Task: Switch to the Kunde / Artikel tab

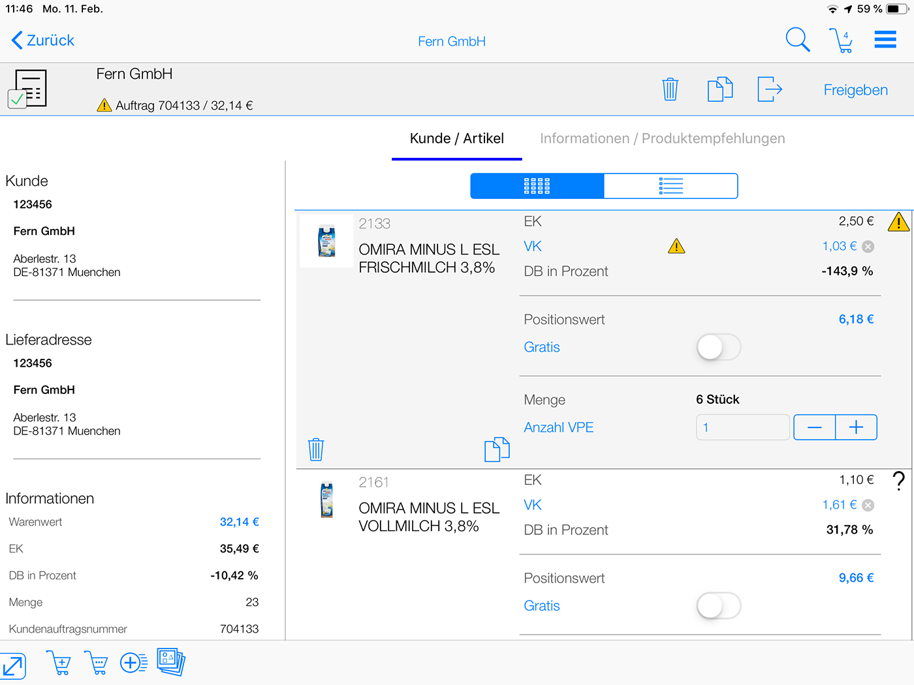Action: (456, 138)
